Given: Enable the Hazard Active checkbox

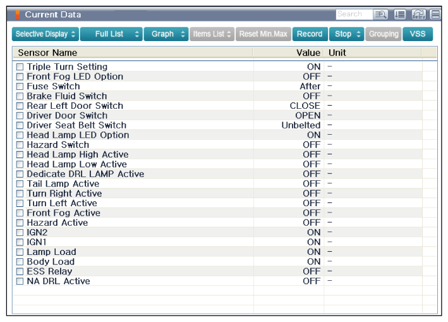Looking at the screenshot, I should 20,223.
